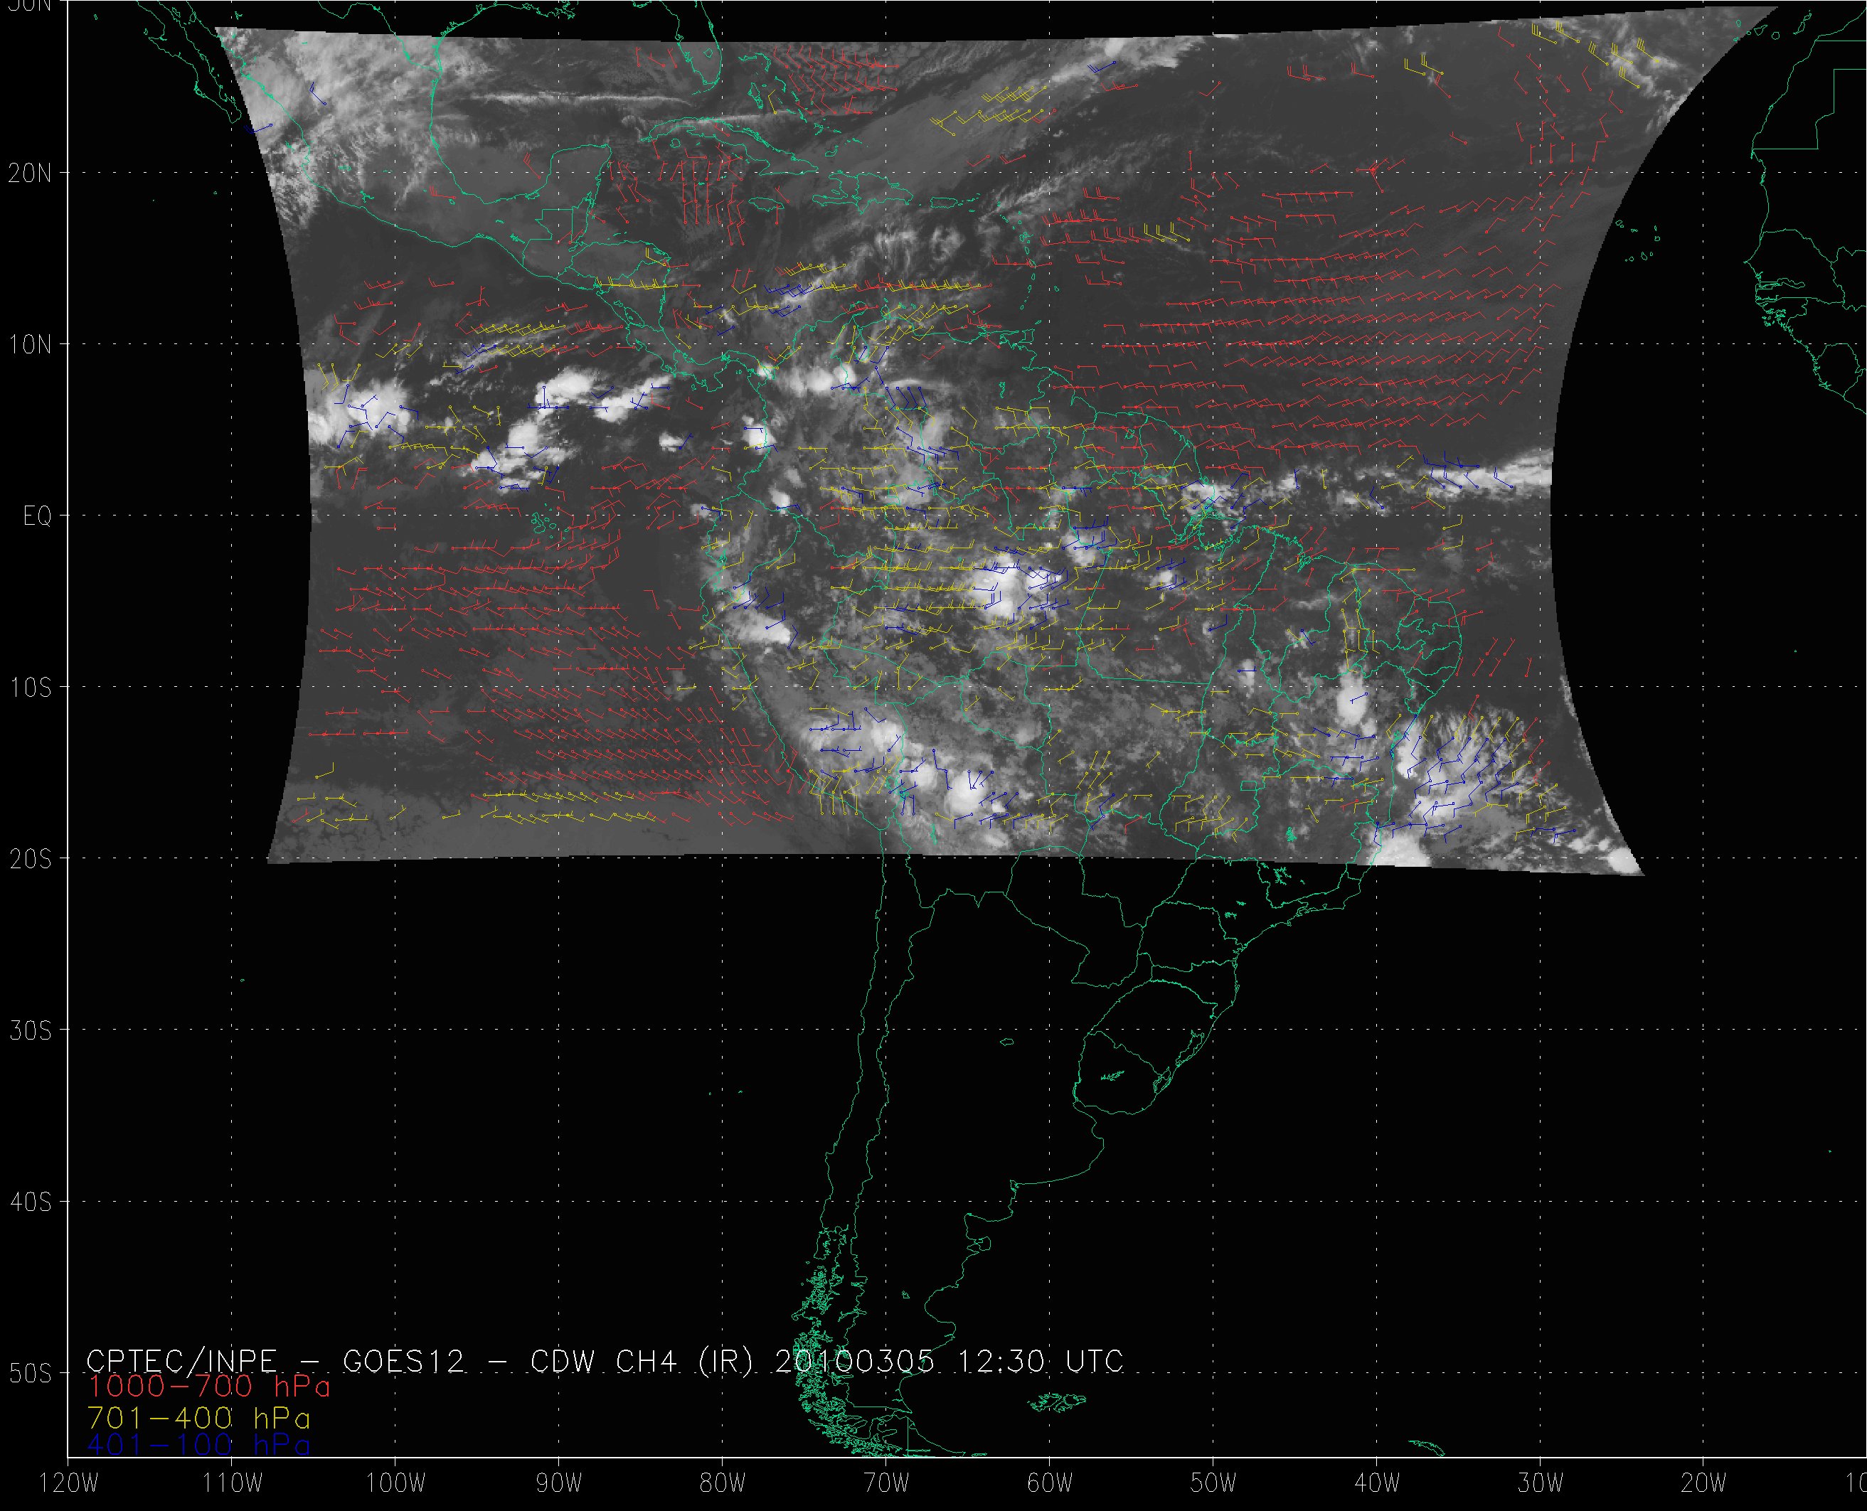The image size is (1867, 1511).
Task: Click the yellow 701-400 hPa legend entry
Action: [198, 1417]
